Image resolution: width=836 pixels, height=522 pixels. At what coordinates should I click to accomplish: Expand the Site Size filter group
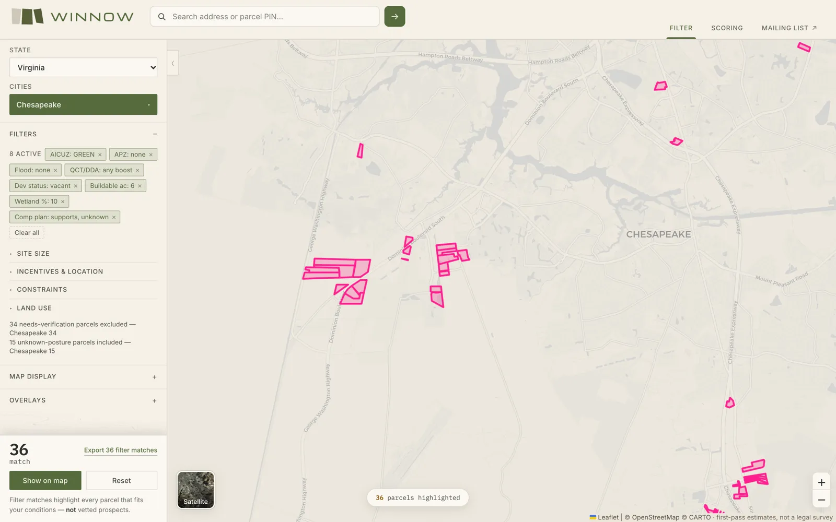click(x=83, y=254)
